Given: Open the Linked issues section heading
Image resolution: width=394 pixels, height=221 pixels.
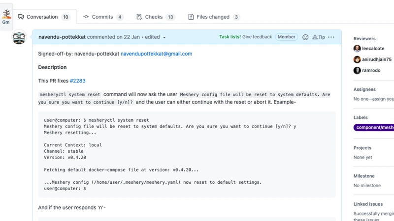Looking at the screenshot, I should (x=368, y=204).
